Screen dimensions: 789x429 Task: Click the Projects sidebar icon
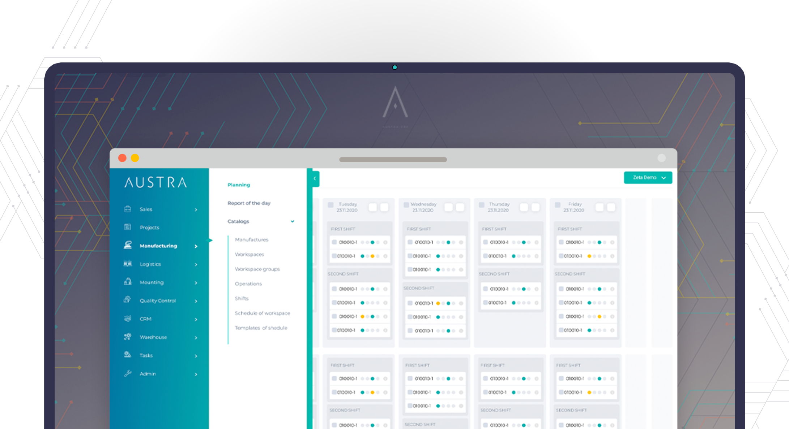128,227
